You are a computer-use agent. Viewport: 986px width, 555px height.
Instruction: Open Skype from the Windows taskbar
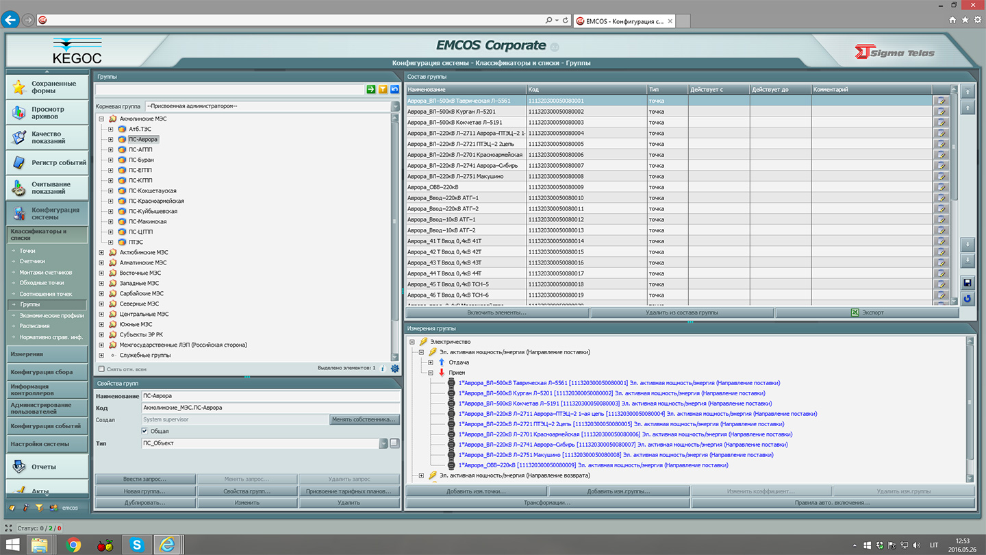tap(137, 545)
